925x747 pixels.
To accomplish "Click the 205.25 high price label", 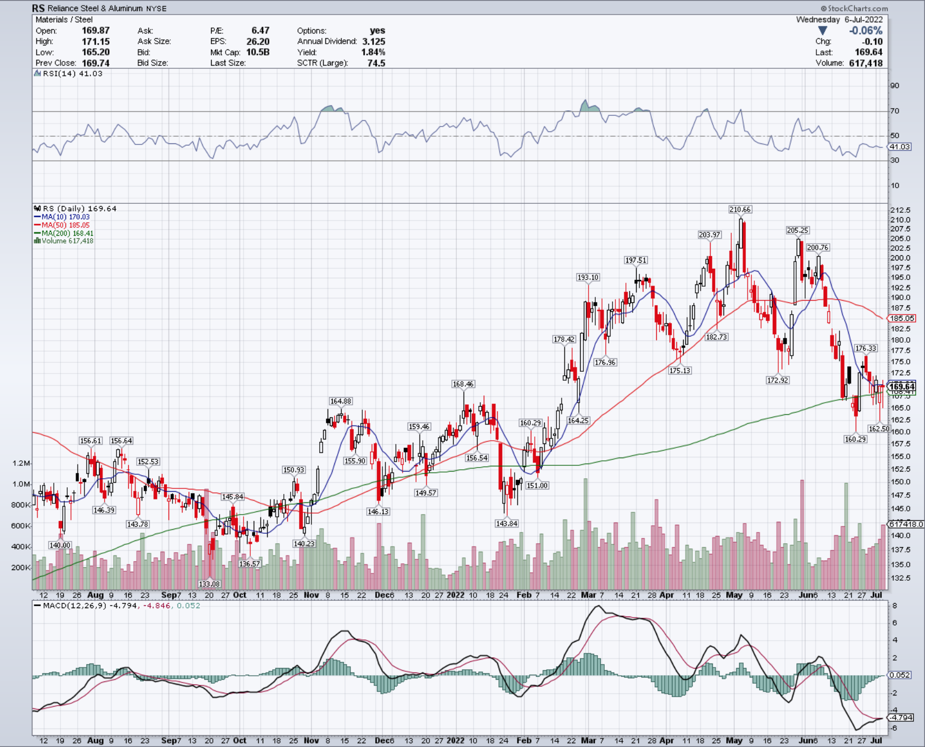I will (797, 230).
